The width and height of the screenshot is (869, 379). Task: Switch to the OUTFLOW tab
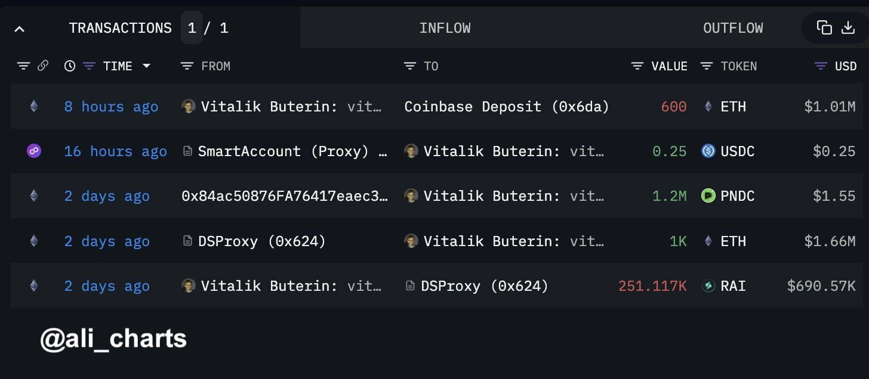tap(733, 28)
